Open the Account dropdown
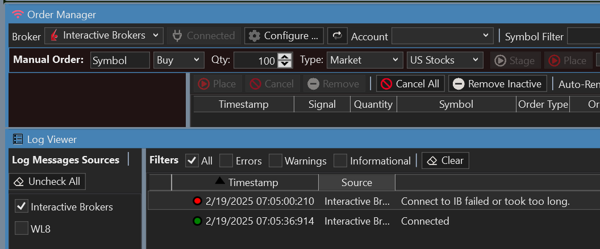Viewport: 600px width, 249px height. 442,36
